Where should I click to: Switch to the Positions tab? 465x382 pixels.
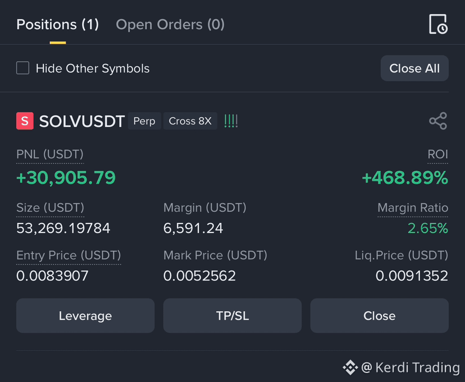point(57,24)
